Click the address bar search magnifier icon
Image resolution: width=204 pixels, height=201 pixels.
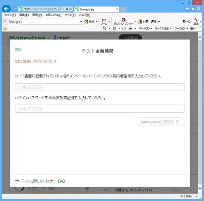pyautogui.click(x=60, y=9)
